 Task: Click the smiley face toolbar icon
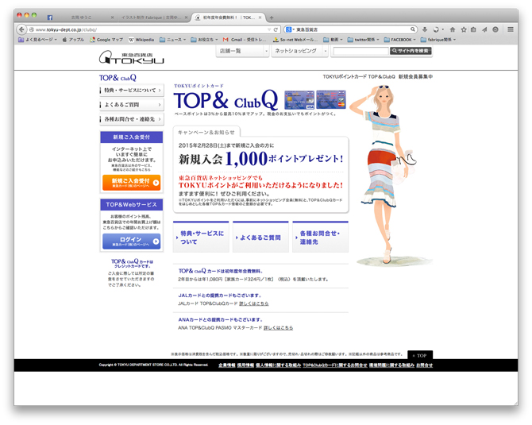point(495,29)
